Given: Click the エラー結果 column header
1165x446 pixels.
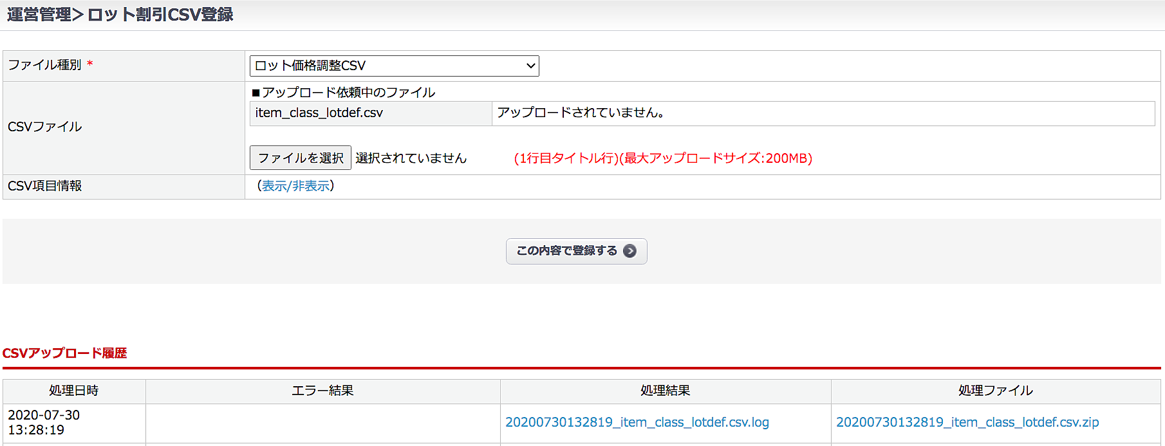Looking at the screenshot, I should (322, 391).
